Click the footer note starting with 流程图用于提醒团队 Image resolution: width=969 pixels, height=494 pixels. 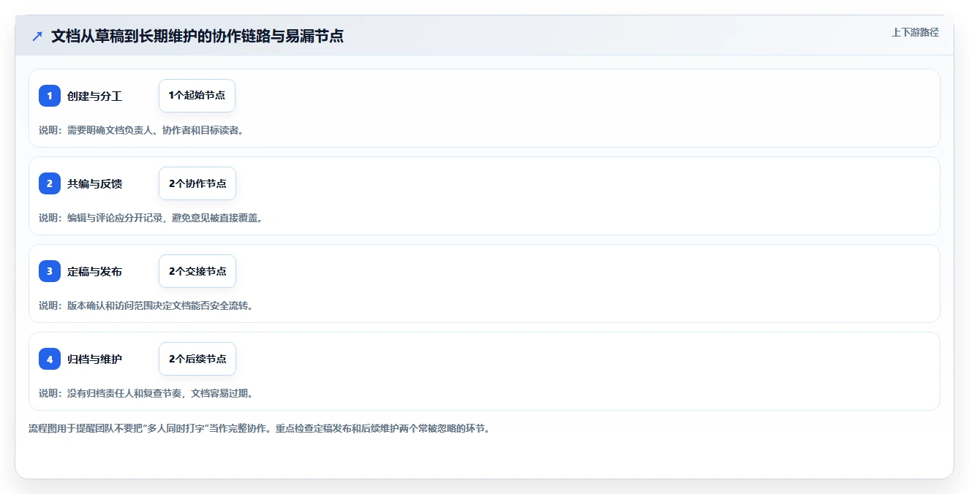coord(259,428)
